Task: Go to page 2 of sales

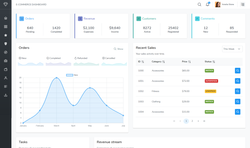Action: 192,121
